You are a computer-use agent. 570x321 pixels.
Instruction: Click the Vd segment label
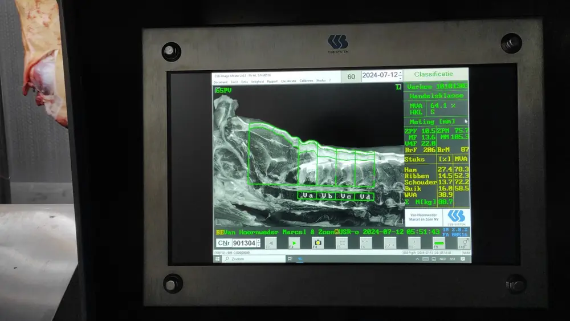[x=365, y=197]
